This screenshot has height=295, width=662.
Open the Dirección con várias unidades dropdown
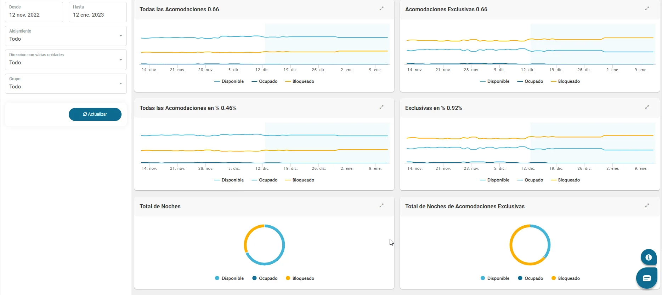(66, 60)
